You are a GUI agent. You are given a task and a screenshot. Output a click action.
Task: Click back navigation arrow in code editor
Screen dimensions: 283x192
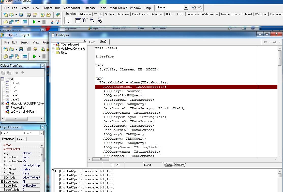click(x=265, y=42)
